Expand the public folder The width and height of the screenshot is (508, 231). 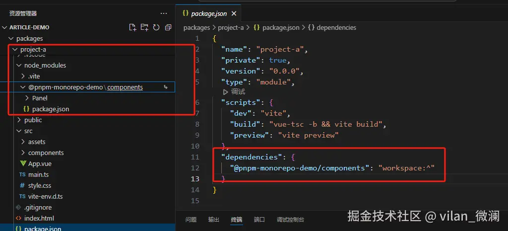coord(19,120)
